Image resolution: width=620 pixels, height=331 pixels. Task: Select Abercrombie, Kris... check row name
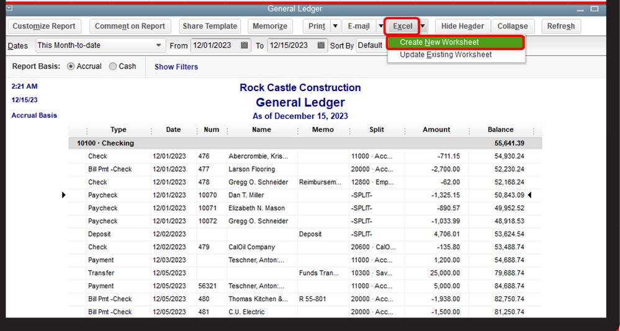258,156
